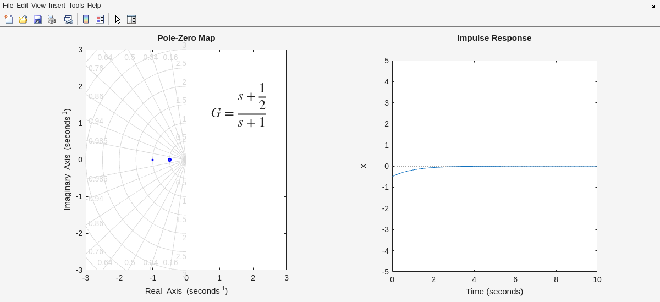Image resolution: width=660 pixels, height=302 pixels.
Task: Click the New Figure icon
Action: coord(9,19)
